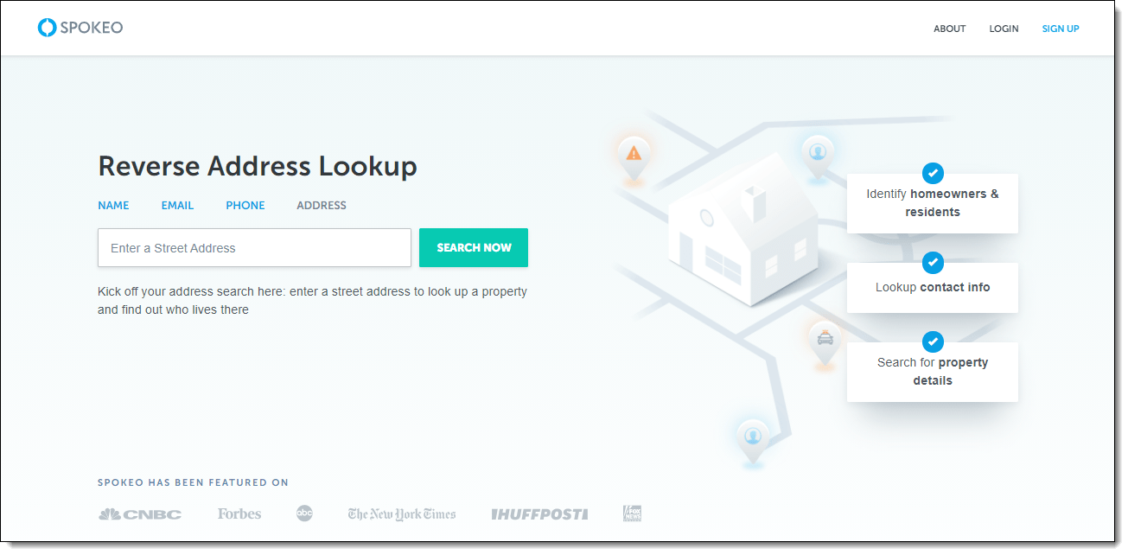The image size is (1128, 555).
Task: Click checkmark above Identify homeowners & residents
Action: pos(933,173)
